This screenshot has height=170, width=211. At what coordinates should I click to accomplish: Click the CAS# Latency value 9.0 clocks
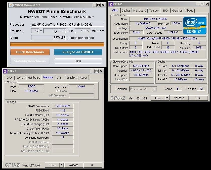pyautogui.click(x=63, y=115)
